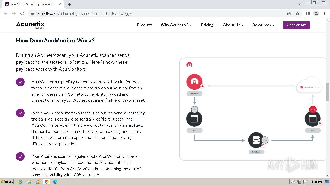
Task: Click the volume icon in system tray
Action: [x=293, y=182]
